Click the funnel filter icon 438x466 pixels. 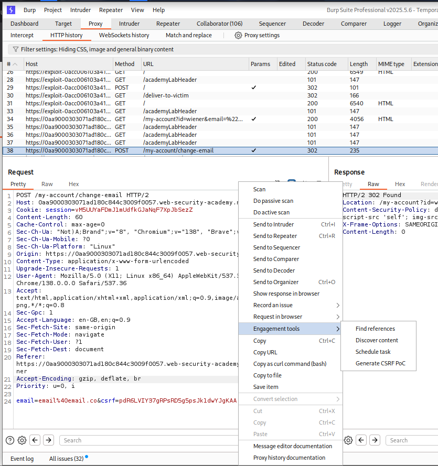(x=15, y=49)
